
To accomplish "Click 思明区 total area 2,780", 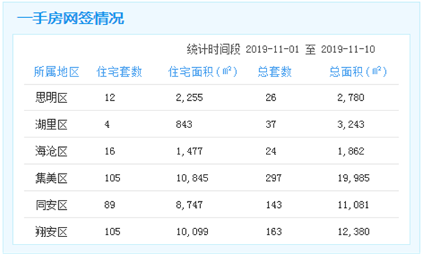I will (351, 98).
